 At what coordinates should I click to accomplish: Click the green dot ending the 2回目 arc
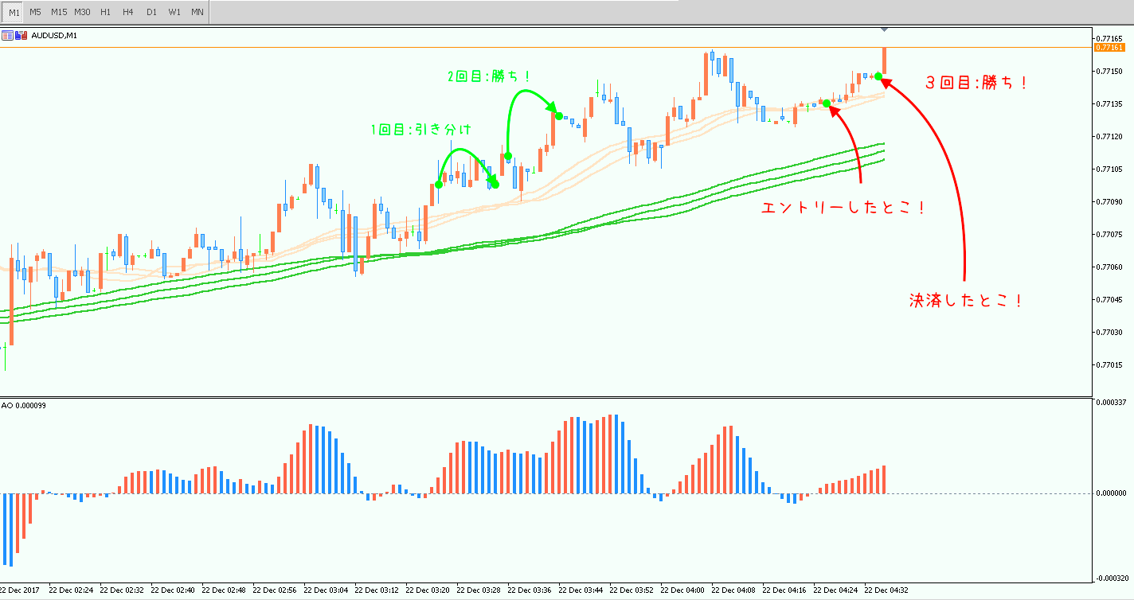coord(559,115)
